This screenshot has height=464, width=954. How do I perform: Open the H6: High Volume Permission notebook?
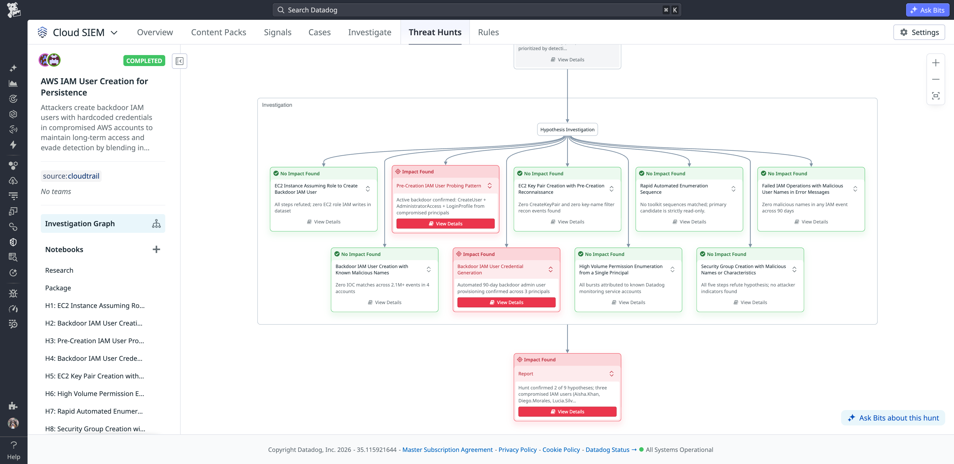tap(94, 394)
